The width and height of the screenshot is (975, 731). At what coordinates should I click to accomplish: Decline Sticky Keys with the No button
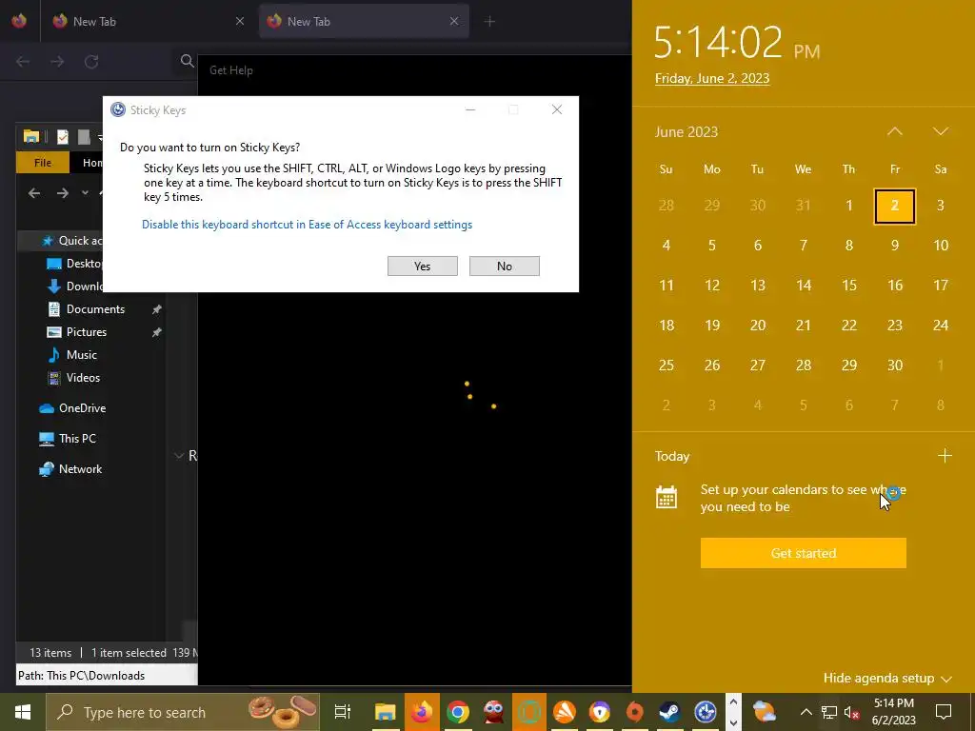[x=505, y=267]
